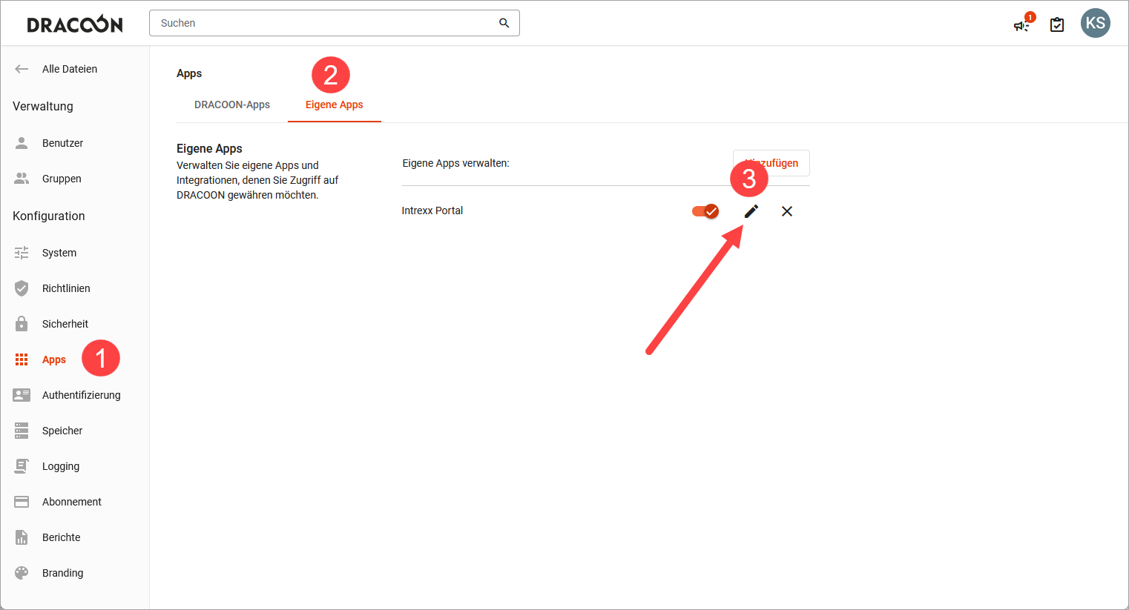Click the Logging scroll icon

tap(22, 466)
